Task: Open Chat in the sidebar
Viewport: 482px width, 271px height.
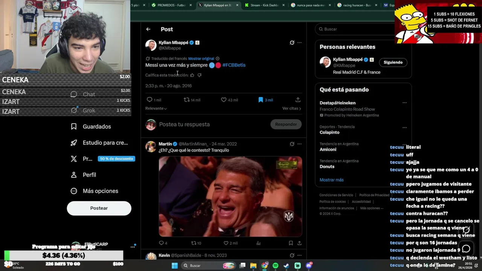Action: pos(83,94)
